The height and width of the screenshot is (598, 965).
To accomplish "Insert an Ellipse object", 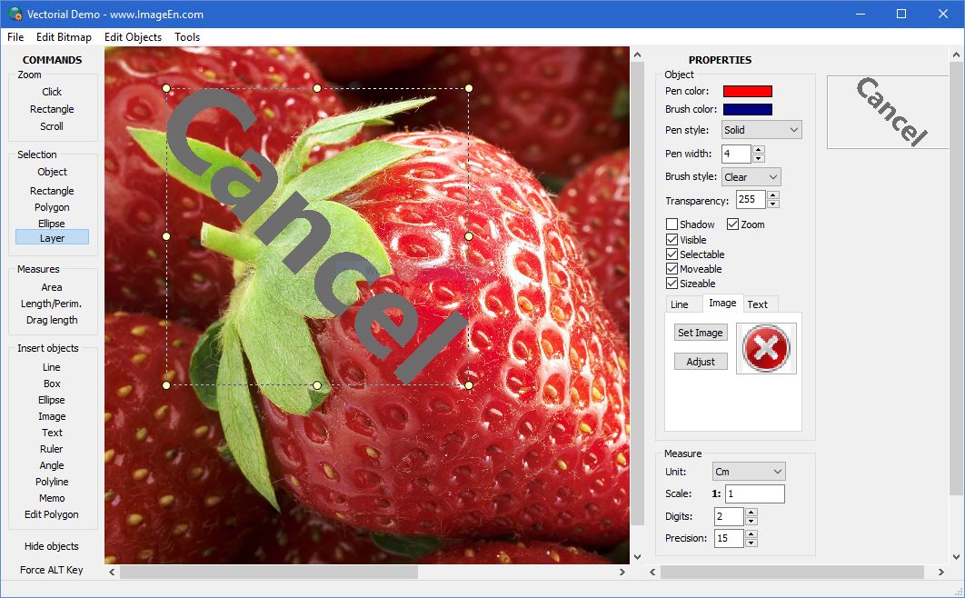I will coord(52,400).
